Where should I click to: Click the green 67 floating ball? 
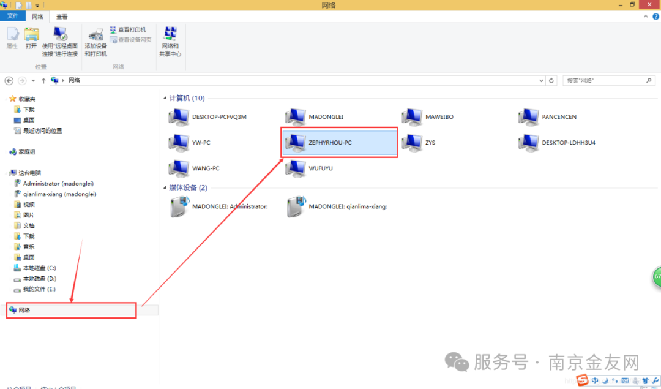pyautogui.click(x=657, y=276)
